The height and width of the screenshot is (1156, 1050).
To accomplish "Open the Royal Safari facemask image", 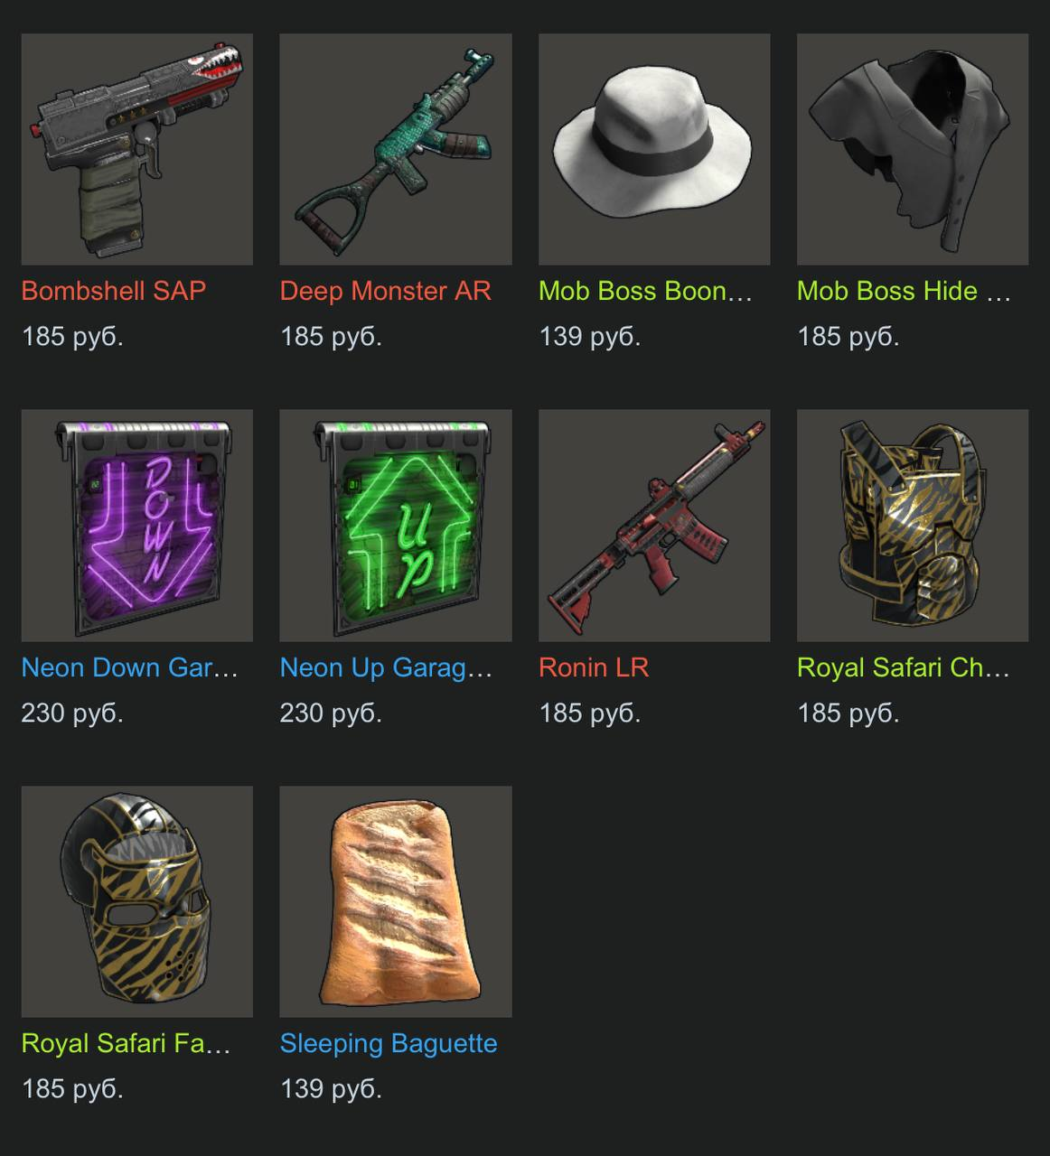I will point(137,901).
